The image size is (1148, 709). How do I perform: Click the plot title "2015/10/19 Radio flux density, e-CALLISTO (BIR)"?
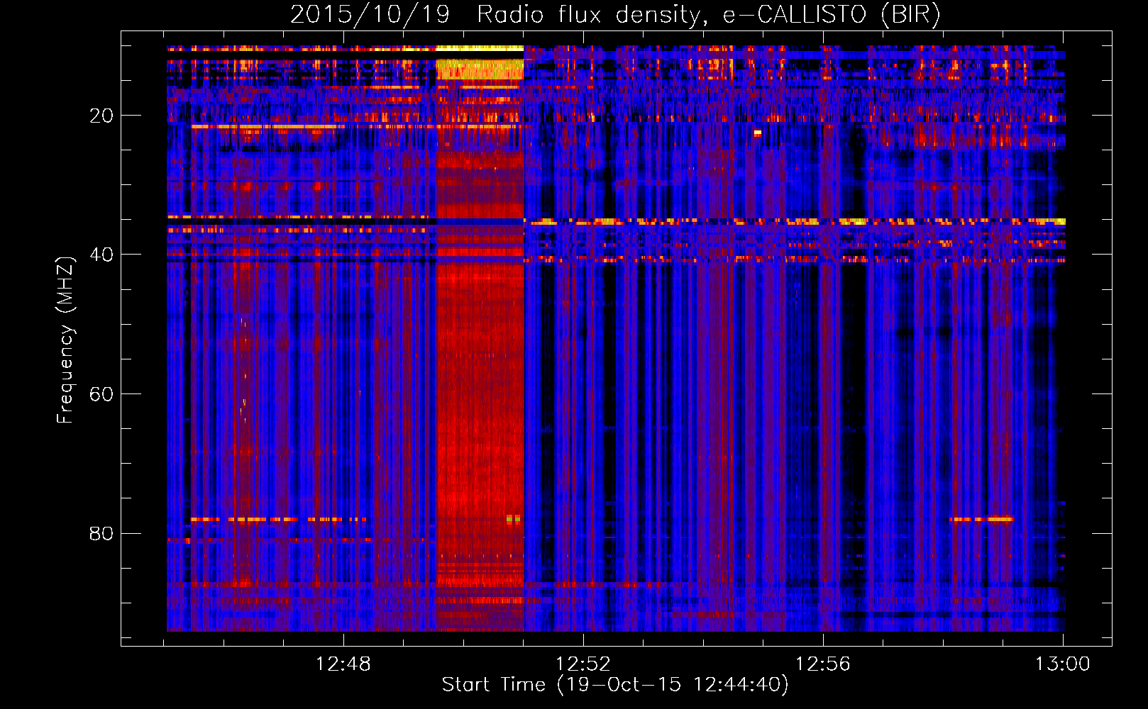[615, 15]
